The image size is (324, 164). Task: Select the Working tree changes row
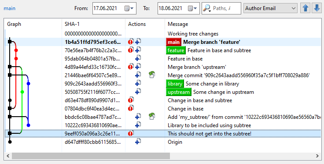point(163,34)
